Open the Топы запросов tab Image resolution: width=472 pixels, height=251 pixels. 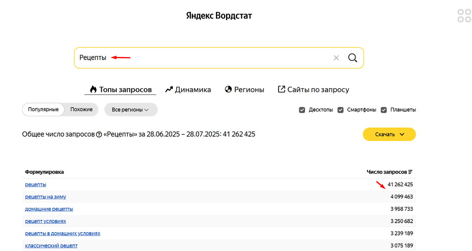120,90
